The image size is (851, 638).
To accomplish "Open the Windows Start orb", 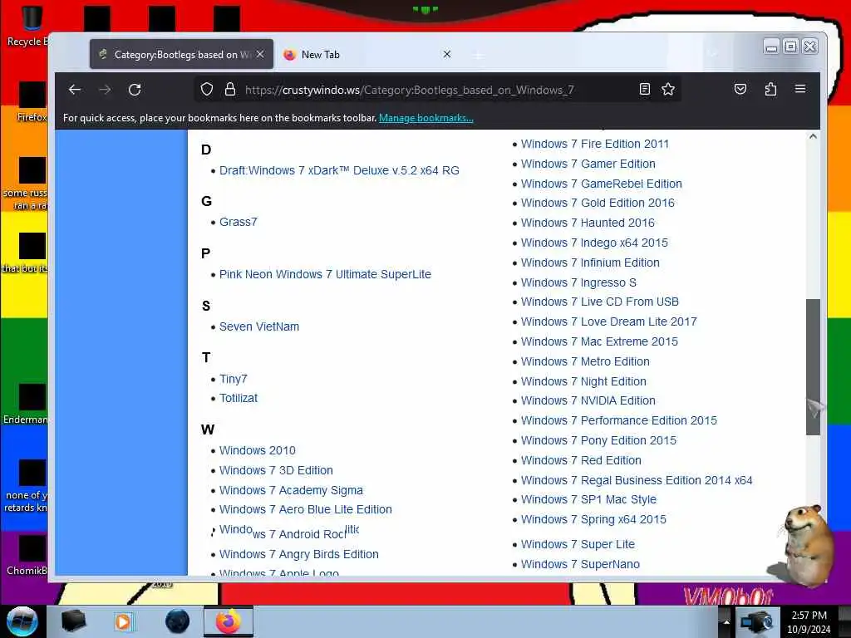I will (x=22, y=621).
